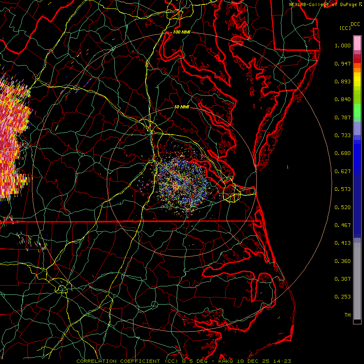
Task: Click the [CC] units label above color bar
Action: pyautogui.click(x=345, y=28)
